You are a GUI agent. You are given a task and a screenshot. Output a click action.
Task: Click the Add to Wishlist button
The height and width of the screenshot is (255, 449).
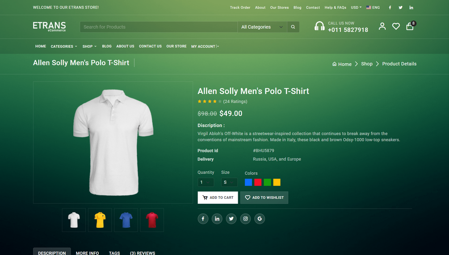click(x=264, y=197)
